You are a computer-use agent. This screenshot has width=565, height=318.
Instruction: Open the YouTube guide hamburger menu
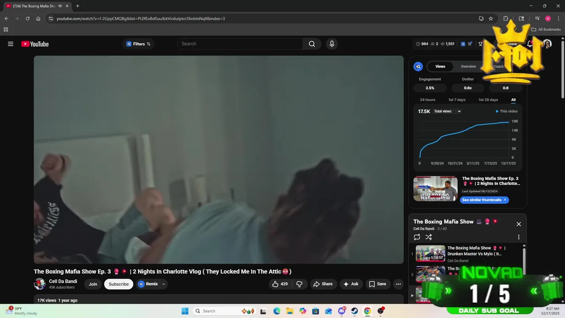click(11, 44)
